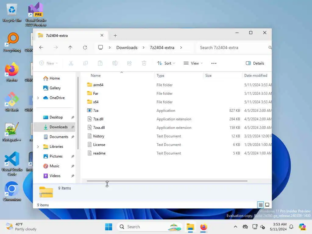The height and width of the screenshot is (234, 312).
Task: Select the Everything desktop shortcut
Action: coord(12,42)
